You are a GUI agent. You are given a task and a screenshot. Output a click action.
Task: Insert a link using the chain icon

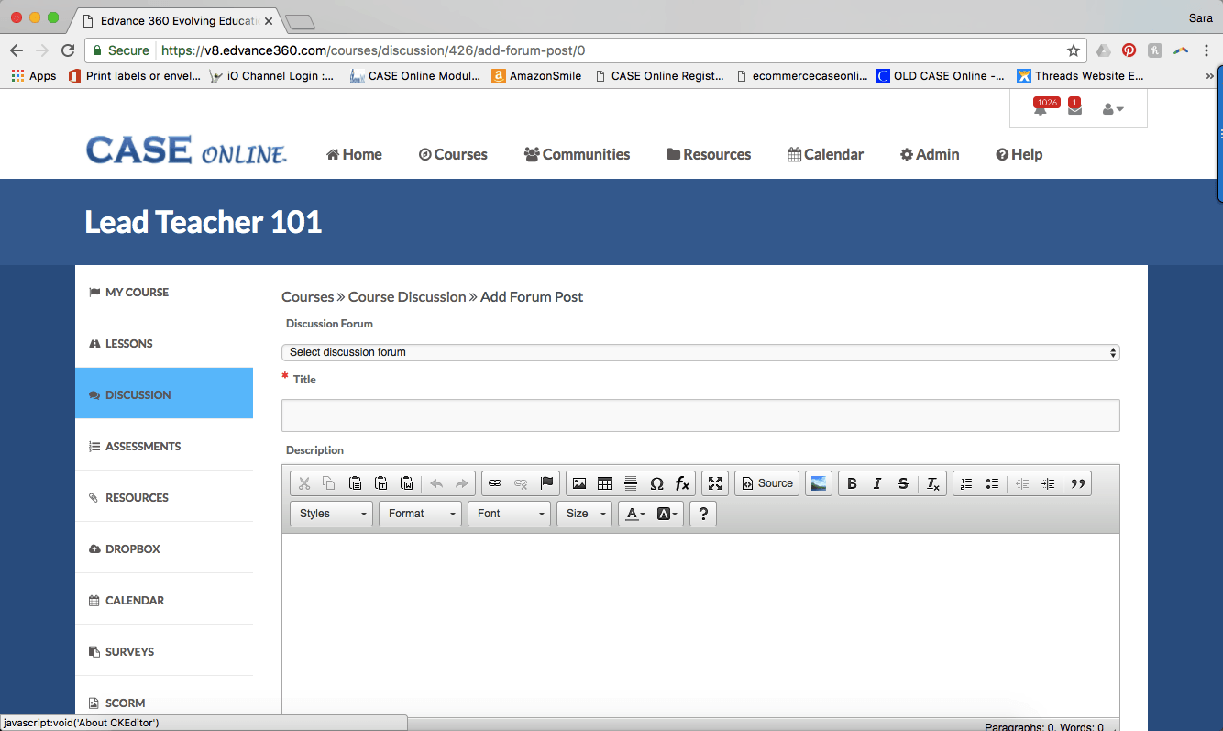[495, 483]
